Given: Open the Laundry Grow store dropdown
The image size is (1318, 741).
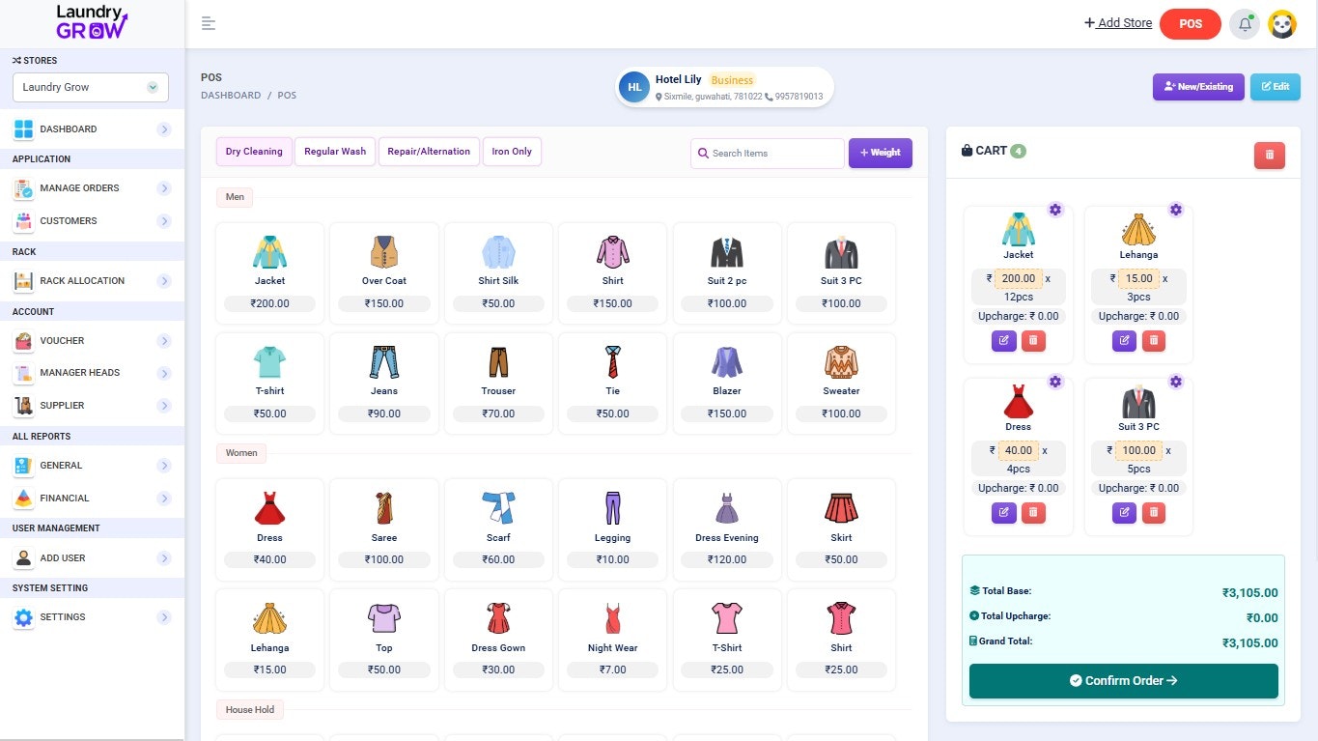Looking at the screenshot, I should click(x=91, y=87).
